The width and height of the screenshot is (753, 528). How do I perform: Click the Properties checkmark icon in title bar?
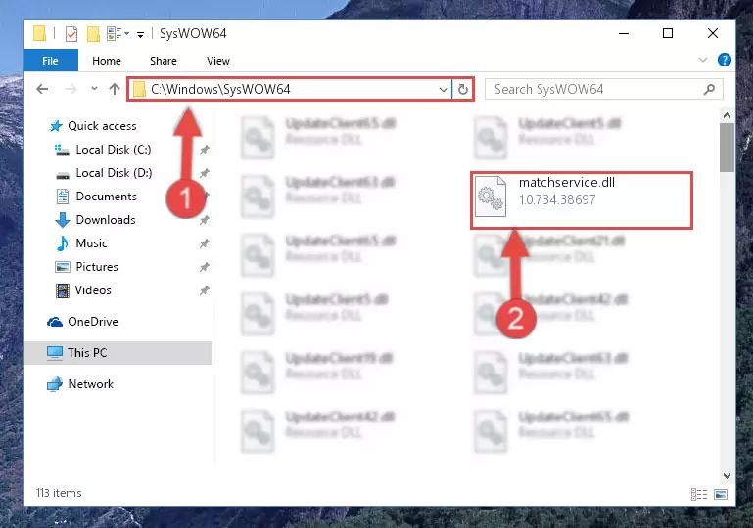[71, 34]
